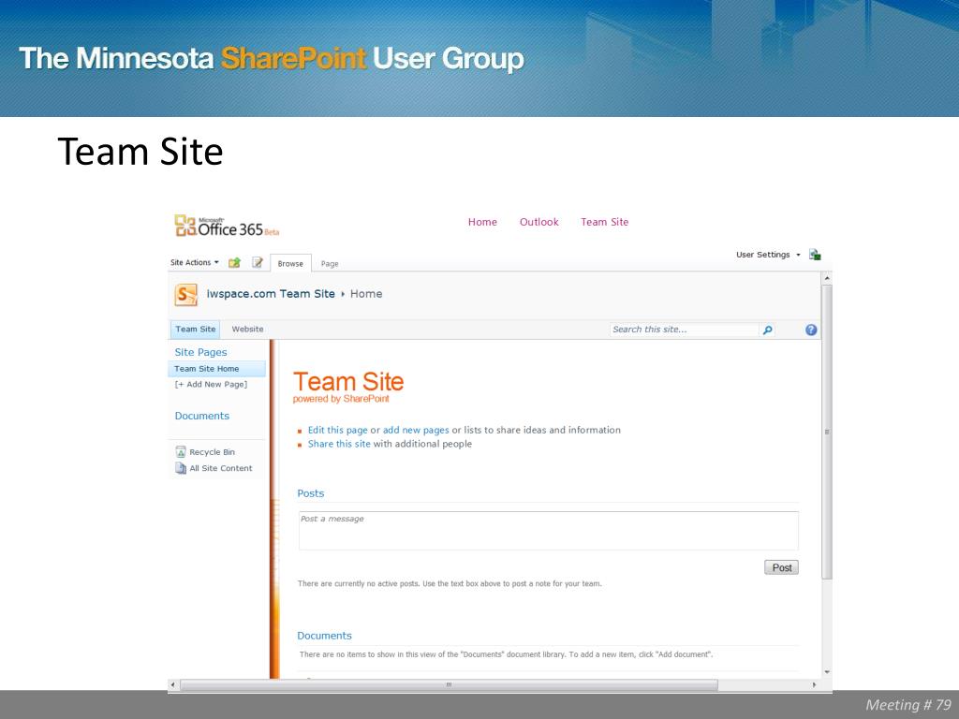Screen dimensions: 959x719
Task: Click the Home breadcrumb text
Action: pos(366,294)
